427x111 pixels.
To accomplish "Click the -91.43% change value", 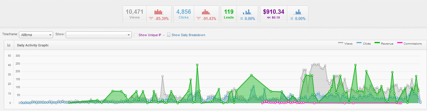I will (x=209, y=18).
